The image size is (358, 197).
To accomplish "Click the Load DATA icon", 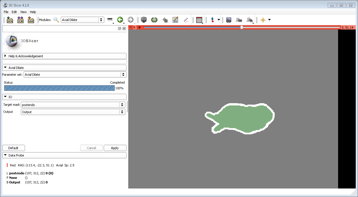I will pos(10,20).
